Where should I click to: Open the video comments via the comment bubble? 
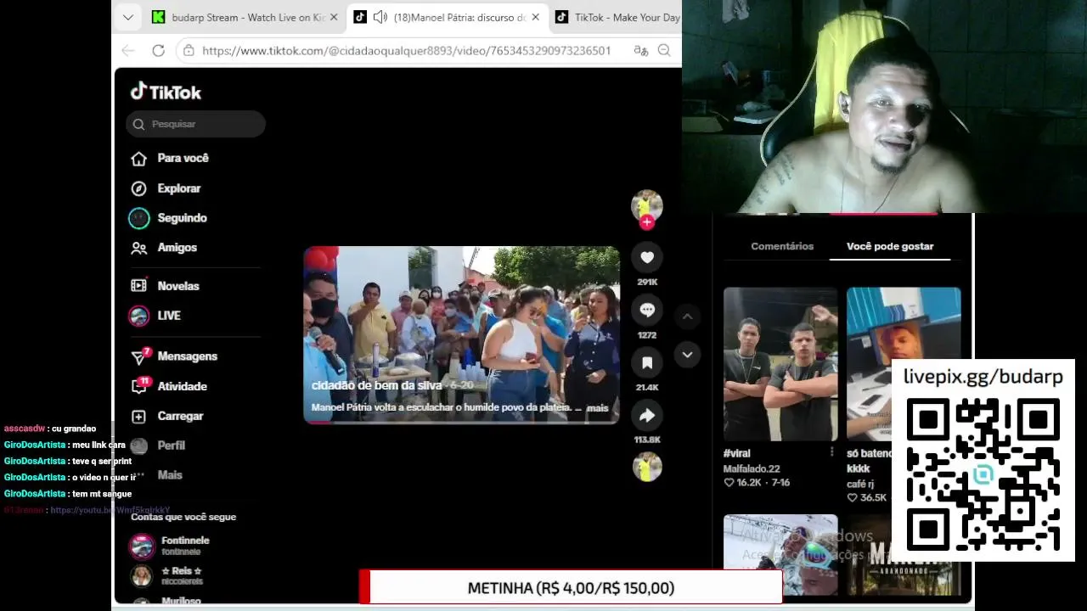pos(647,310)
